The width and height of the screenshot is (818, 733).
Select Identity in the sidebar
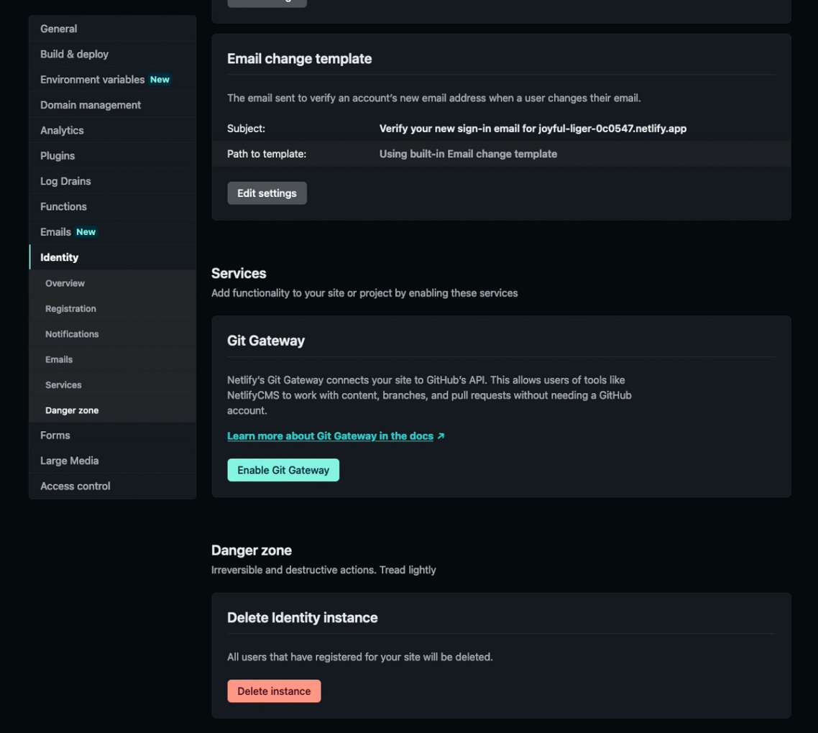tap(112, 257)
